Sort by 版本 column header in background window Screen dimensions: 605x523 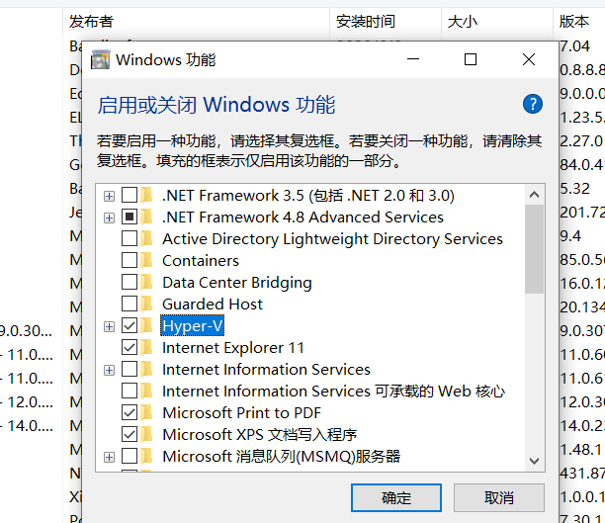[x=579, y=21]
